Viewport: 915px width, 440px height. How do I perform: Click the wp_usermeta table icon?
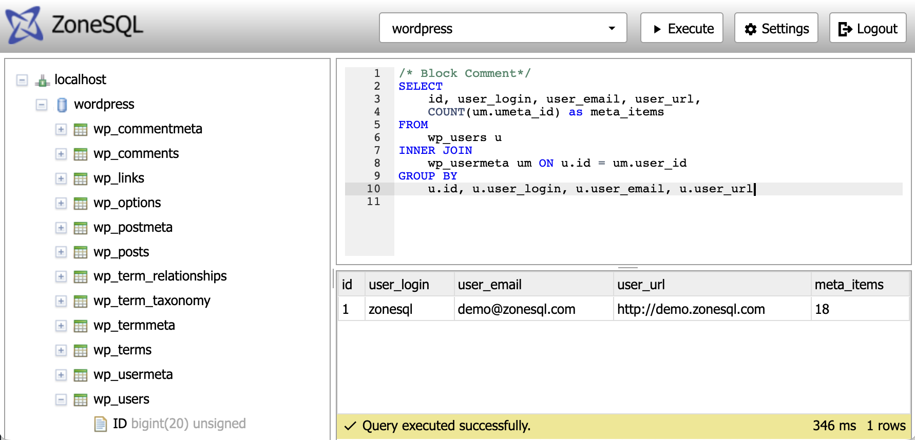click(x=81, y=375)
